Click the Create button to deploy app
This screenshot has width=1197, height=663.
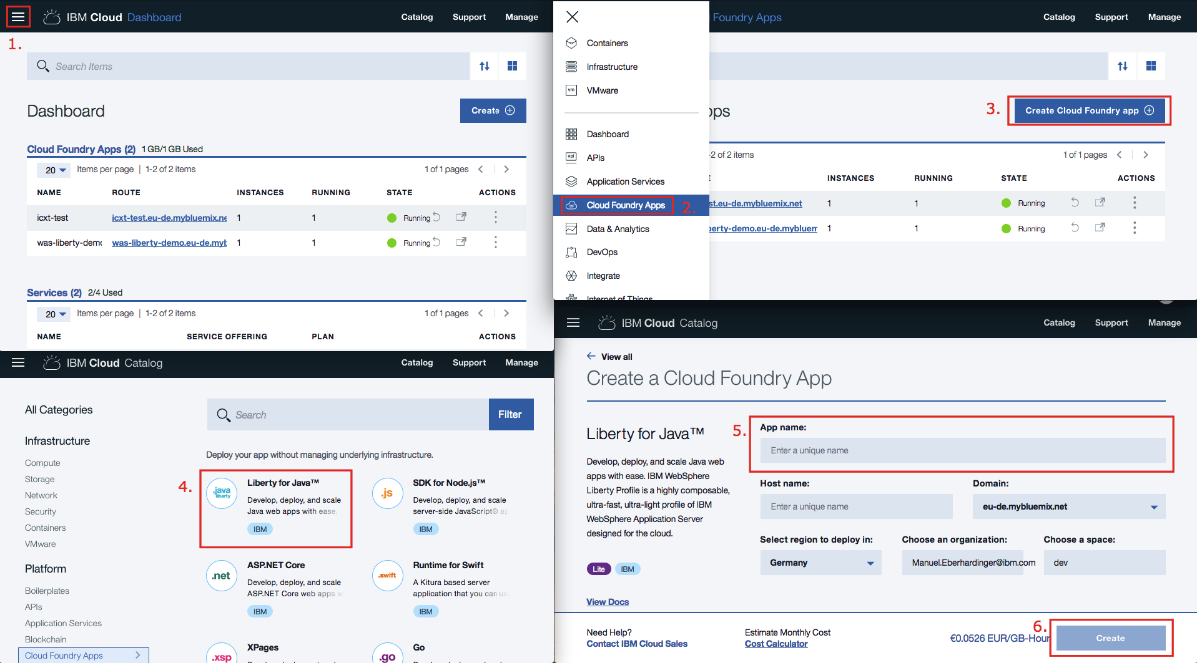1110,638
